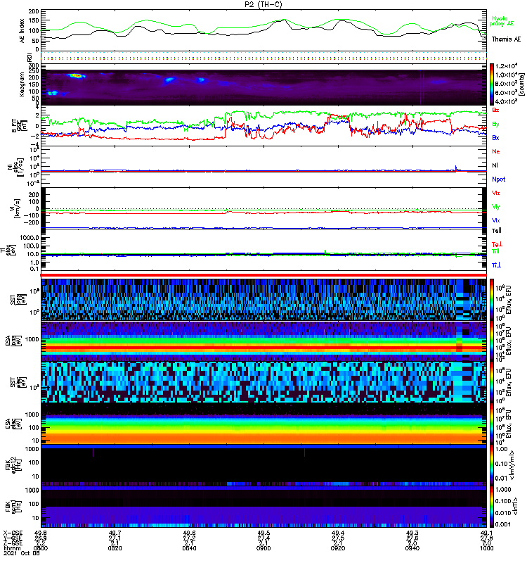The width and height of the screenshot is (527, 563).
Task: Click the "1000.0" tick on temperature axis
Action: click(x=30, y=238)
